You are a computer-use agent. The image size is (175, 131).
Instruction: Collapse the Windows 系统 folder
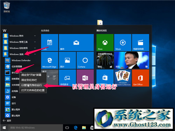coord(20,54)
